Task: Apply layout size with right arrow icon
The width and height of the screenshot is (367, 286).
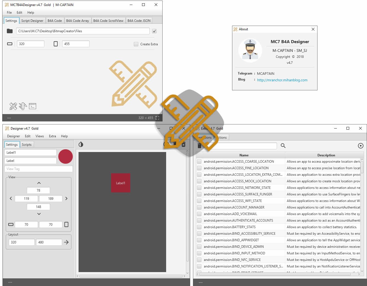Action: 66,242
